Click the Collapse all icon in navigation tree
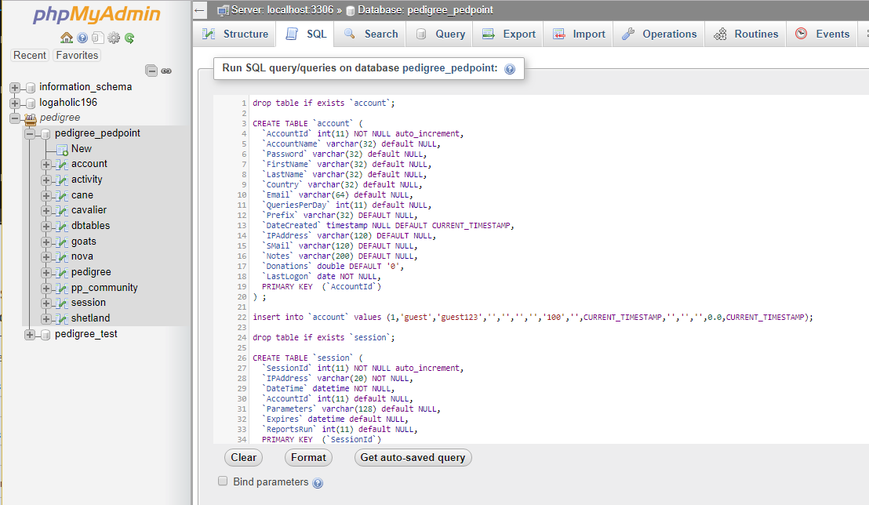Viewport: 869px width, 505px height. (x=151, y=71)
